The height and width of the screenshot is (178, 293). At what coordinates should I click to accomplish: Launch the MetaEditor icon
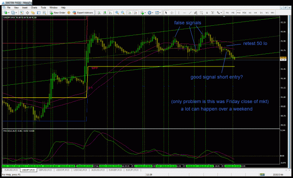click(x=68, y=13)
